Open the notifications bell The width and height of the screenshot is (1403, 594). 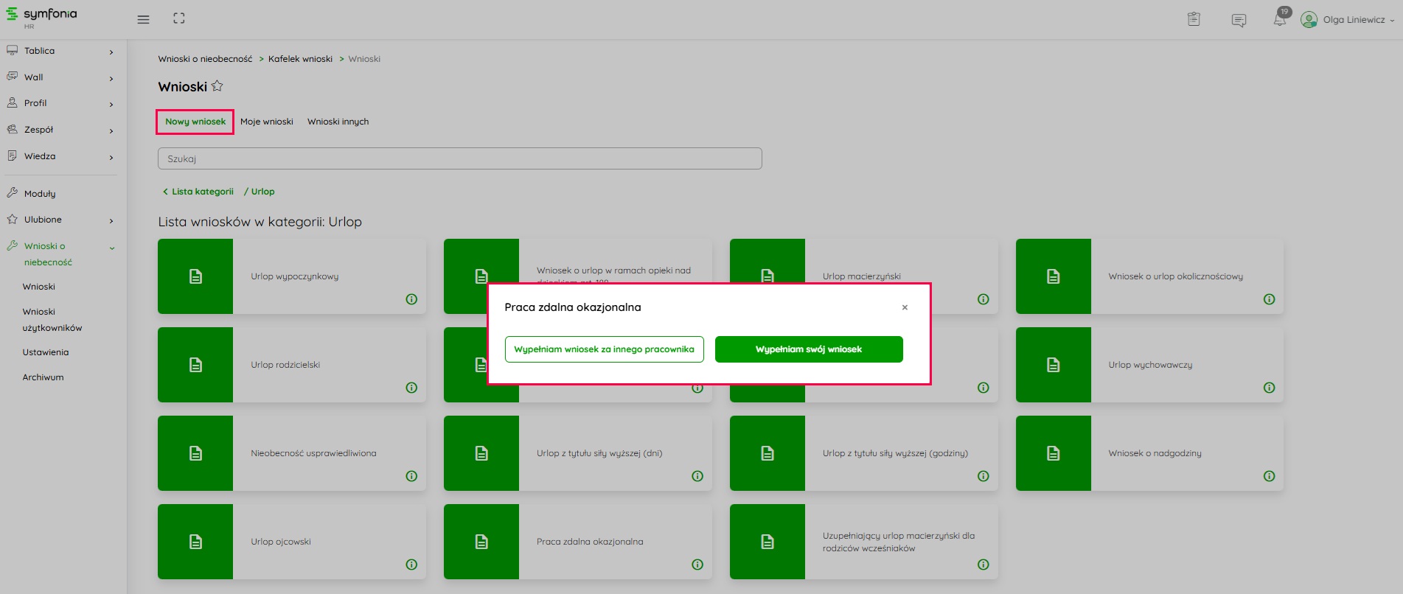click(1280, 19)
